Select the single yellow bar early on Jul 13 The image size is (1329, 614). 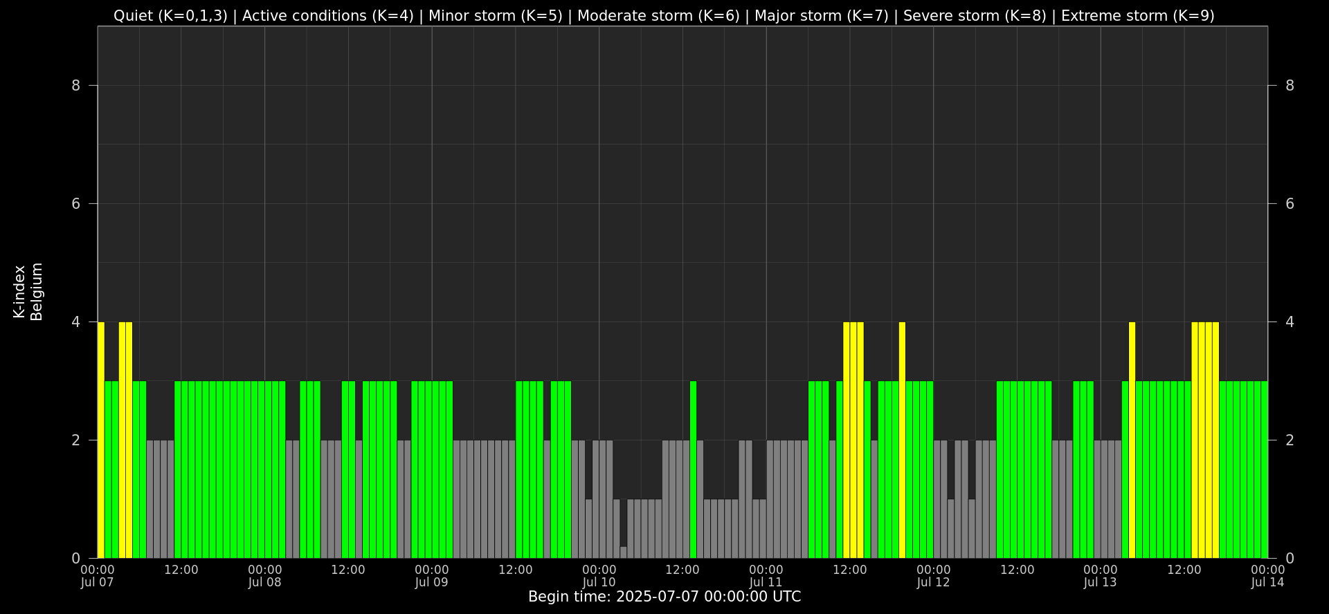pos(1132,440)
